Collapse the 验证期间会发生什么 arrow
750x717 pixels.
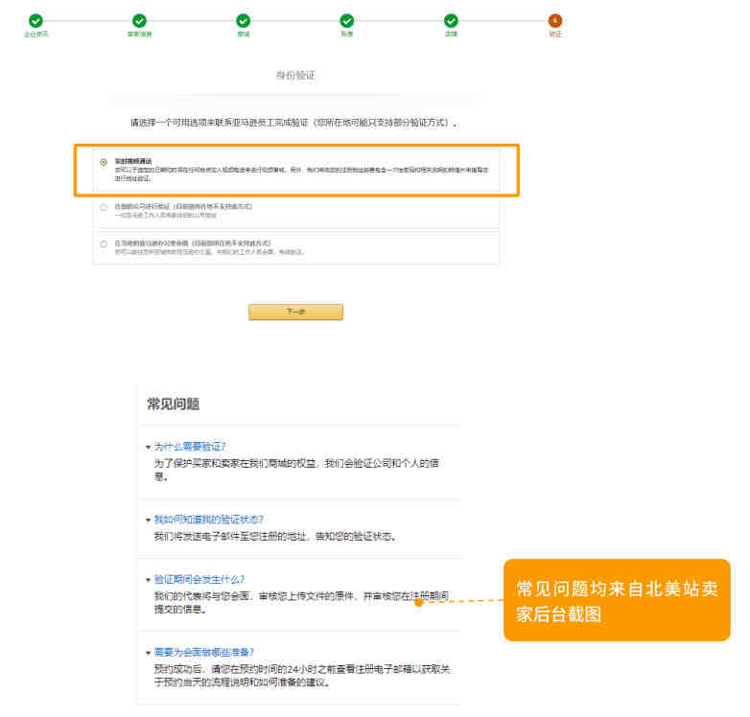pyautogui.click(x=149, y=580)
